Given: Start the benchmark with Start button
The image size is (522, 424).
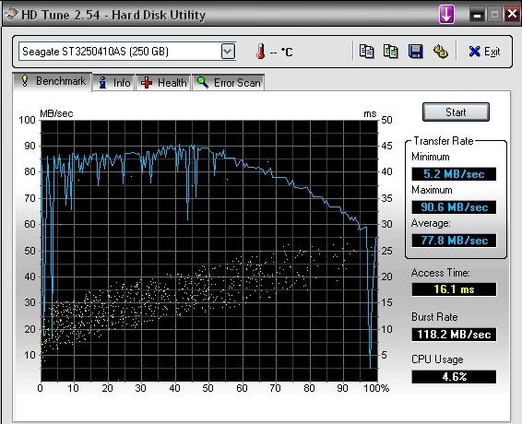Looking at the screenshot, I should point(456,112).
